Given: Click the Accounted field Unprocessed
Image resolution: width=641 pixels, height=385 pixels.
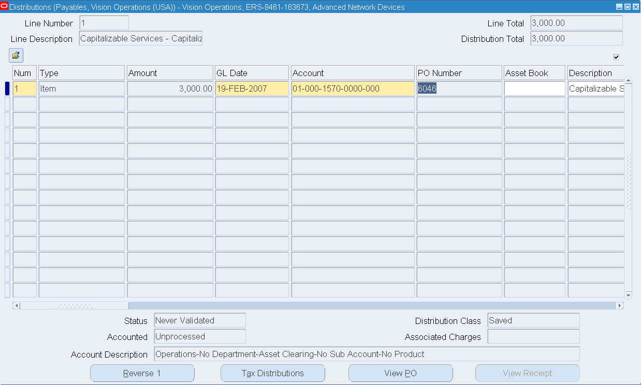Looking at the screenshot, I should 200,336.
